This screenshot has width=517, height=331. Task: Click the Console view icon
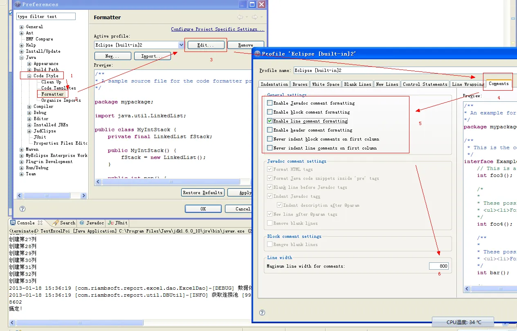coord(13,223)
